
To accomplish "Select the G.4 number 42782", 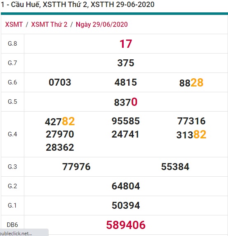I will click(60, 122).
